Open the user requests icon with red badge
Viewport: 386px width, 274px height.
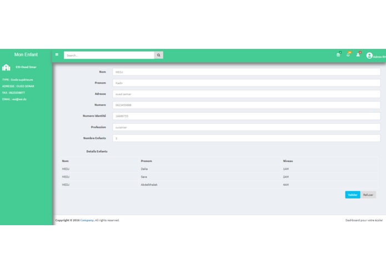(x=358, y=55)
